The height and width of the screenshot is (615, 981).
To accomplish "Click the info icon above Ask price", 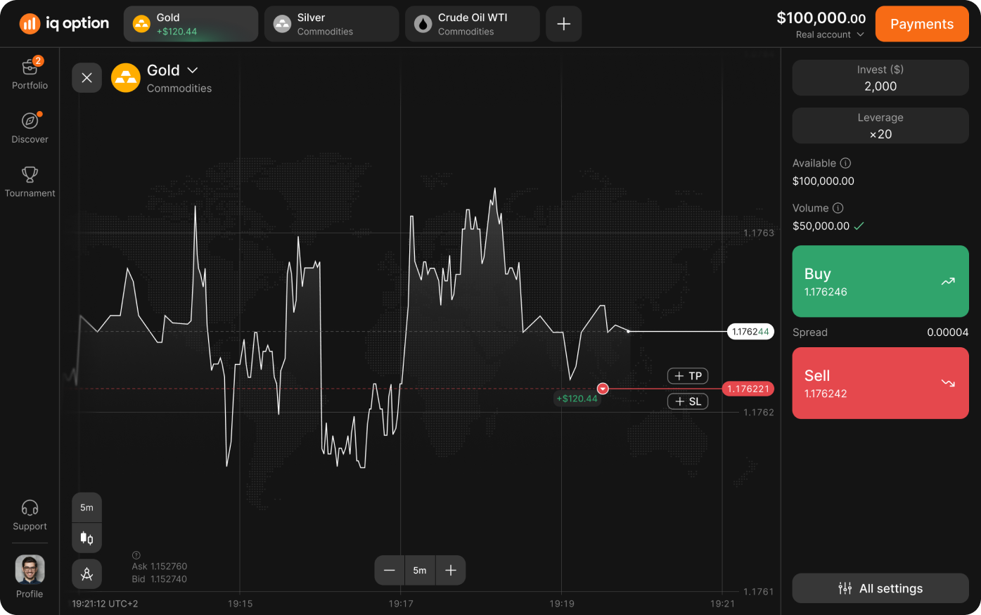I will click(136, 555).
